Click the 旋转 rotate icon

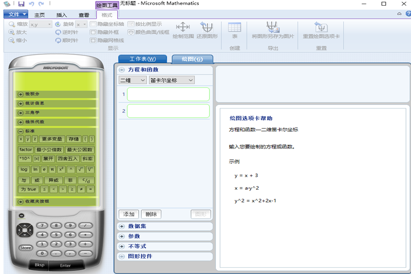coord(58,24)
